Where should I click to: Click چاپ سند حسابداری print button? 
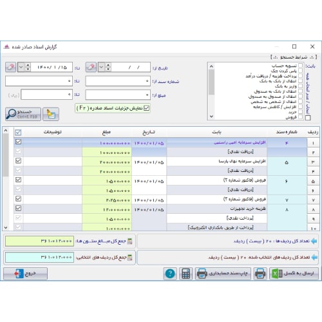click(x=223, y=274)
